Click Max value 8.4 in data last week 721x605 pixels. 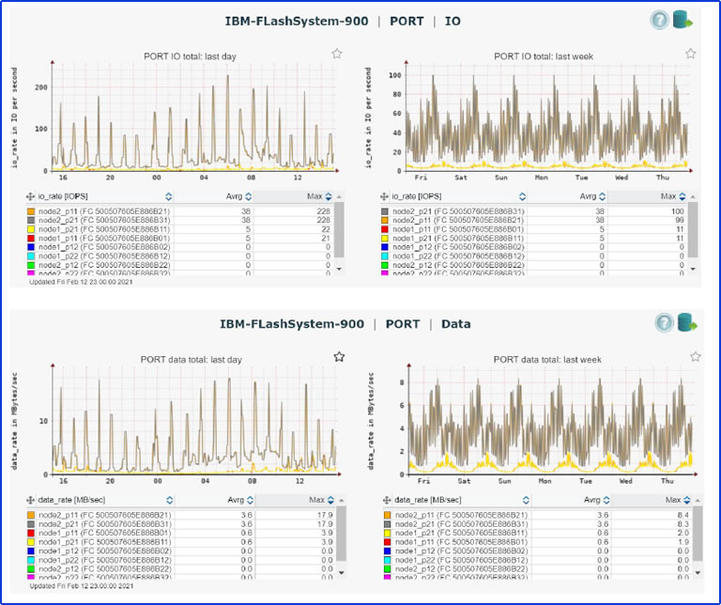click(683, 516)
